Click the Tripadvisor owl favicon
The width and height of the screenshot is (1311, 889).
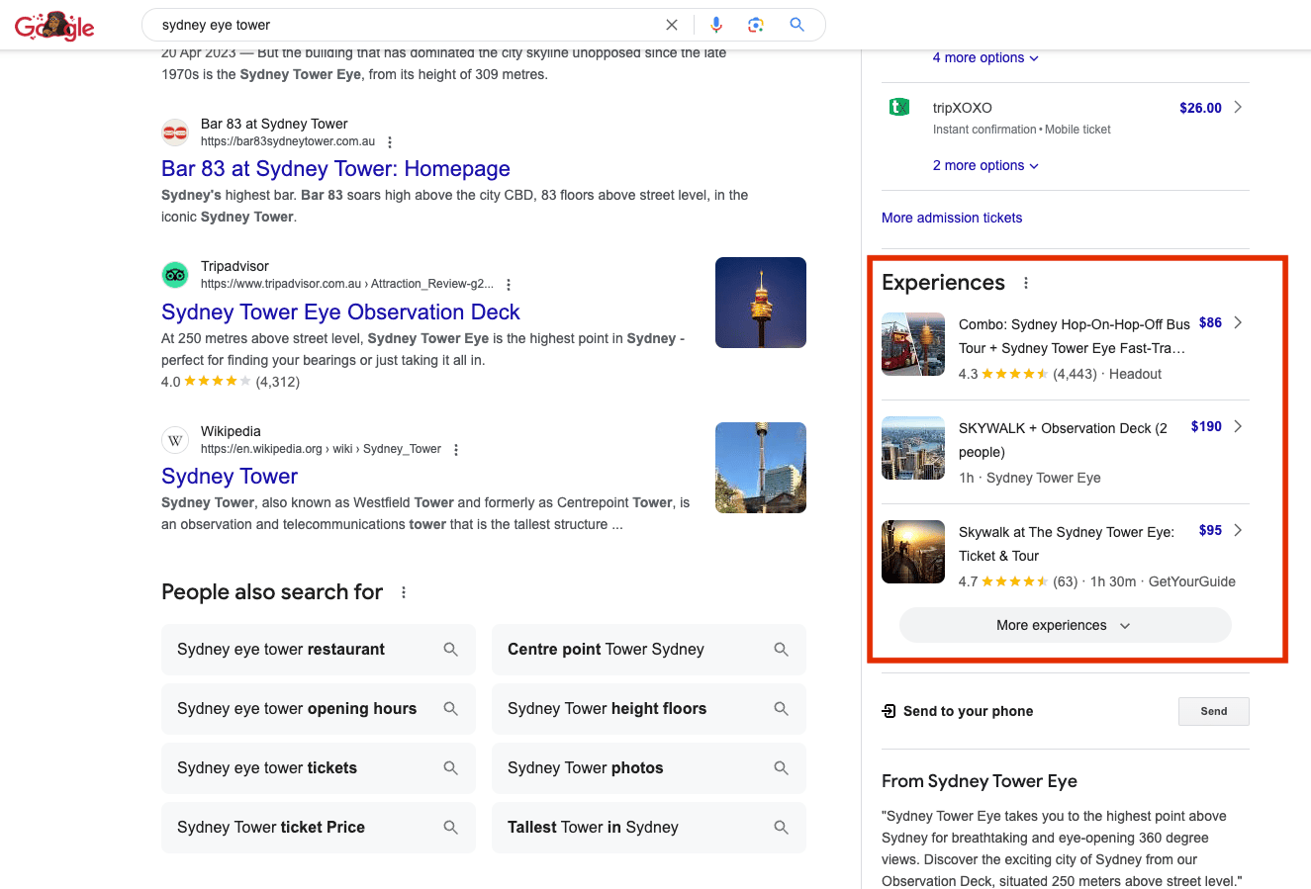click(175, 274)
